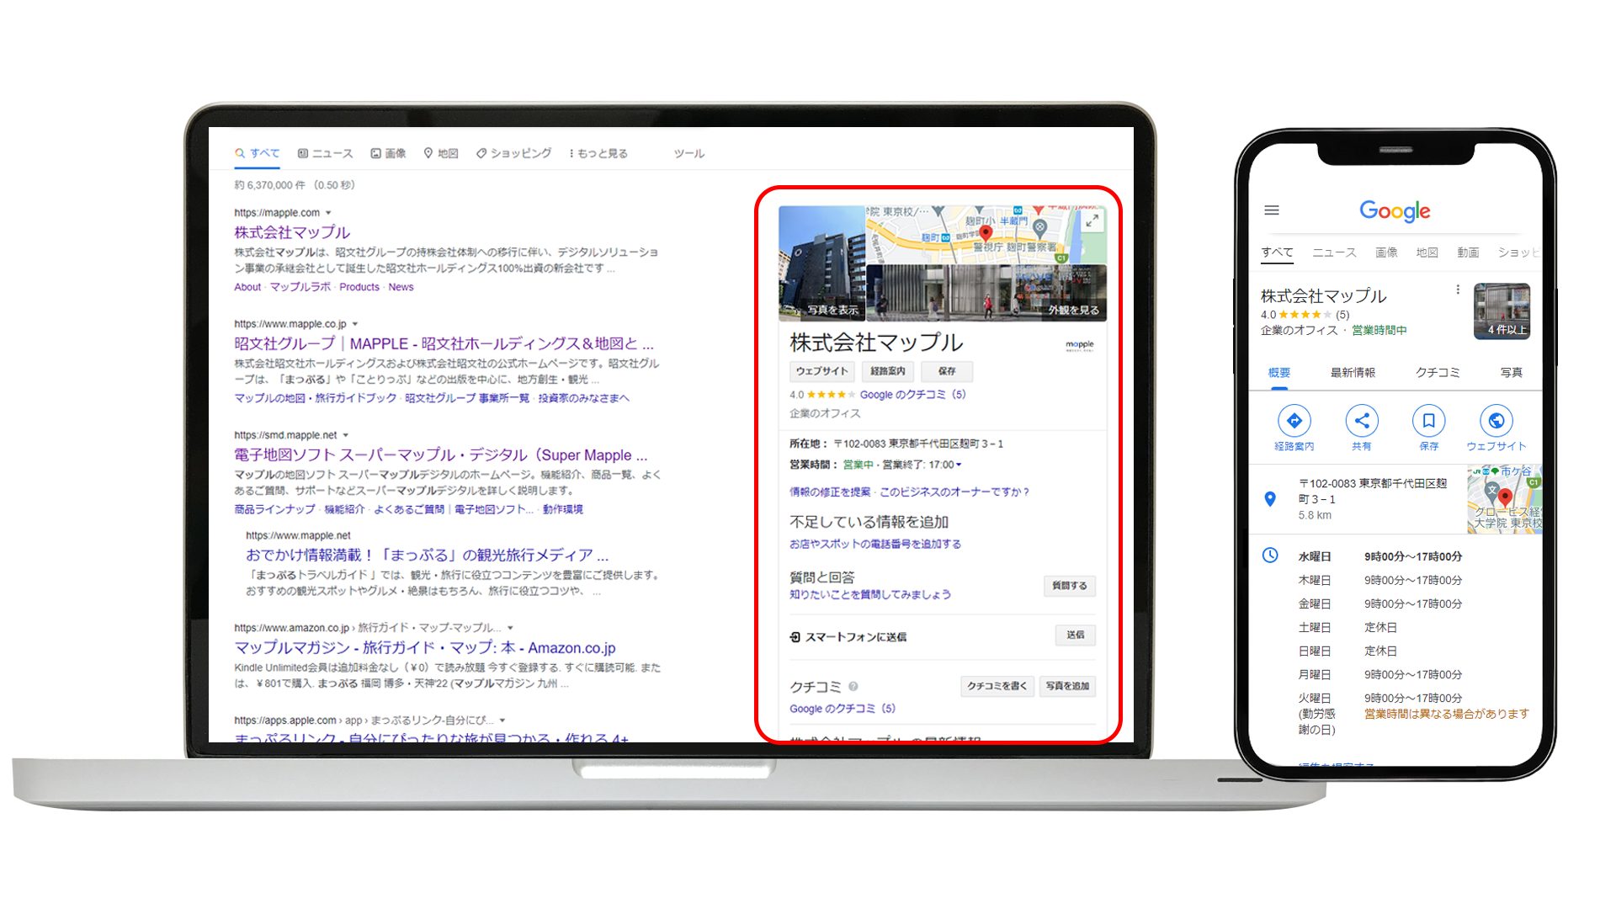Screen dimensions: 1616x909
Task: Open 4 件以上 photo thumbnail on phone
Action: (x=1502, y=311)
